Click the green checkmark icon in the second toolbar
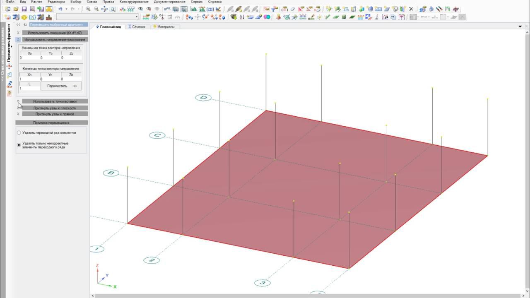The image size is (530, 298). pos(327,17)
